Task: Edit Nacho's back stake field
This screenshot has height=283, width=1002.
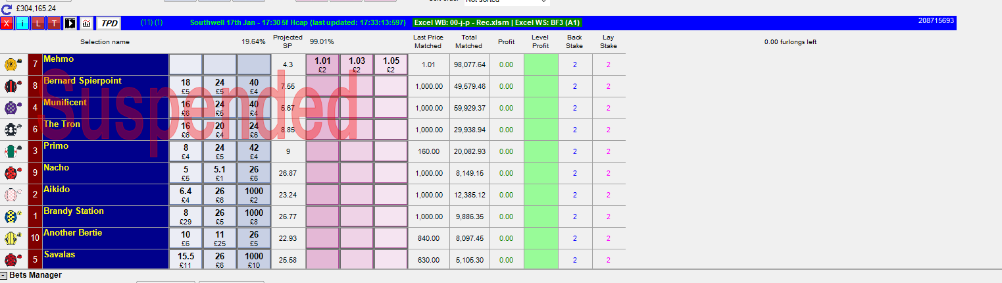Action: pyautogui.click(x=574, y=173)
